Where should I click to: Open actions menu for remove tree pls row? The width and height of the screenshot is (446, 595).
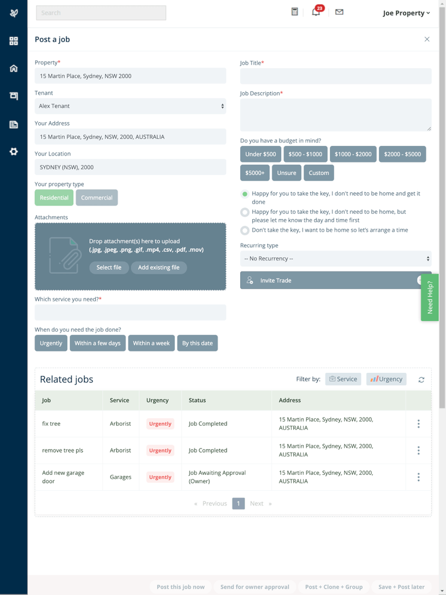point(418,450)
